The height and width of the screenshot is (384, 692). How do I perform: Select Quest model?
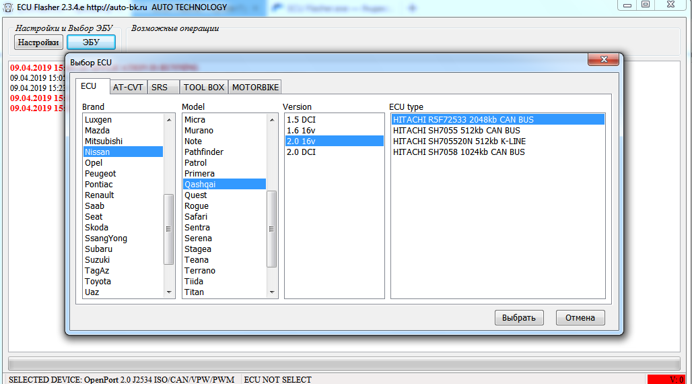[x=224, y=195]
